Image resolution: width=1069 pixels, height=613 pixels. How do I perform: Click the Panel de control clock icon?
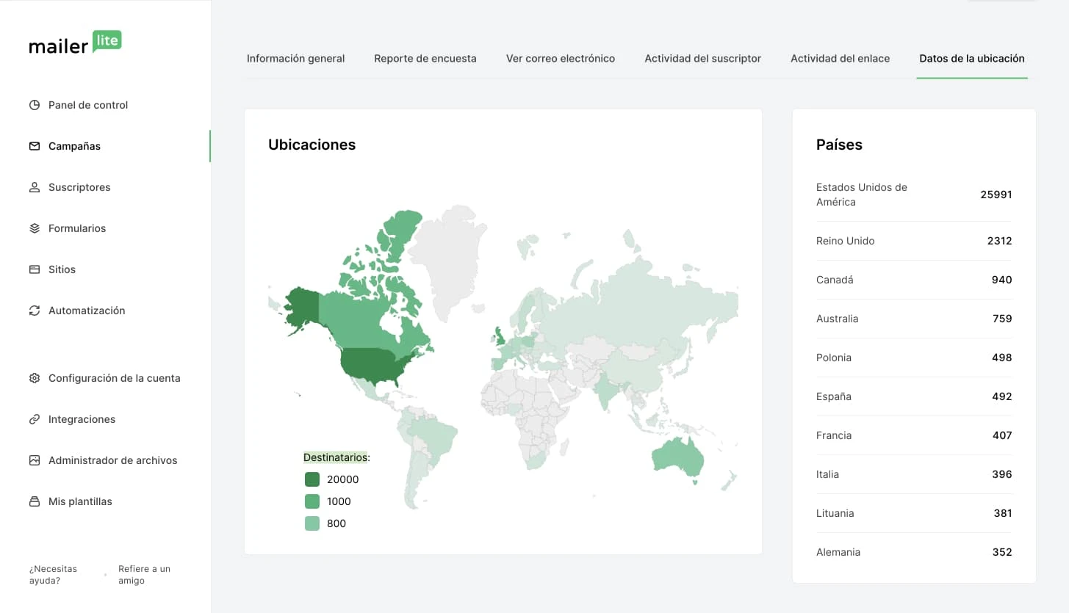35,105
